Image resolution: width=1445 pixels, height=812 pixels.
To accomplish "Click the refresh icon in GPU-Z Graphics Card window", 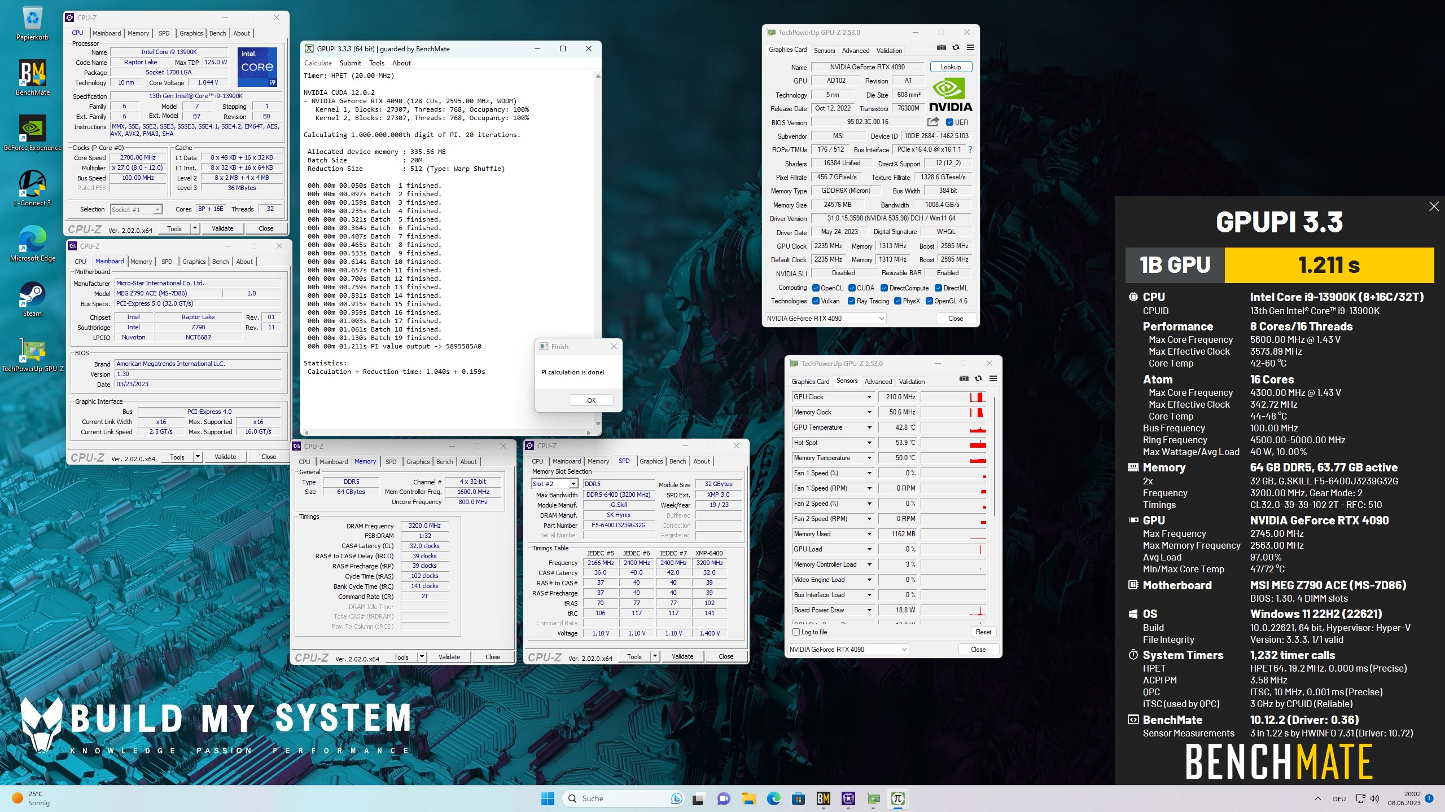I will tap(956, 48).
